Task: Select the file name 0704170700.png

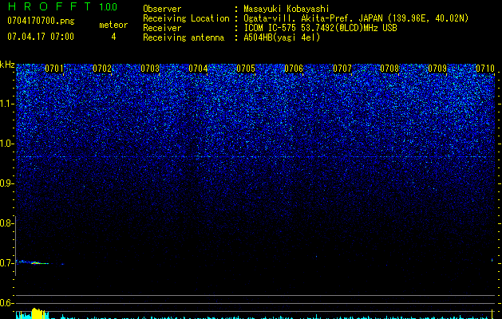Action: (x=41, y=21)
